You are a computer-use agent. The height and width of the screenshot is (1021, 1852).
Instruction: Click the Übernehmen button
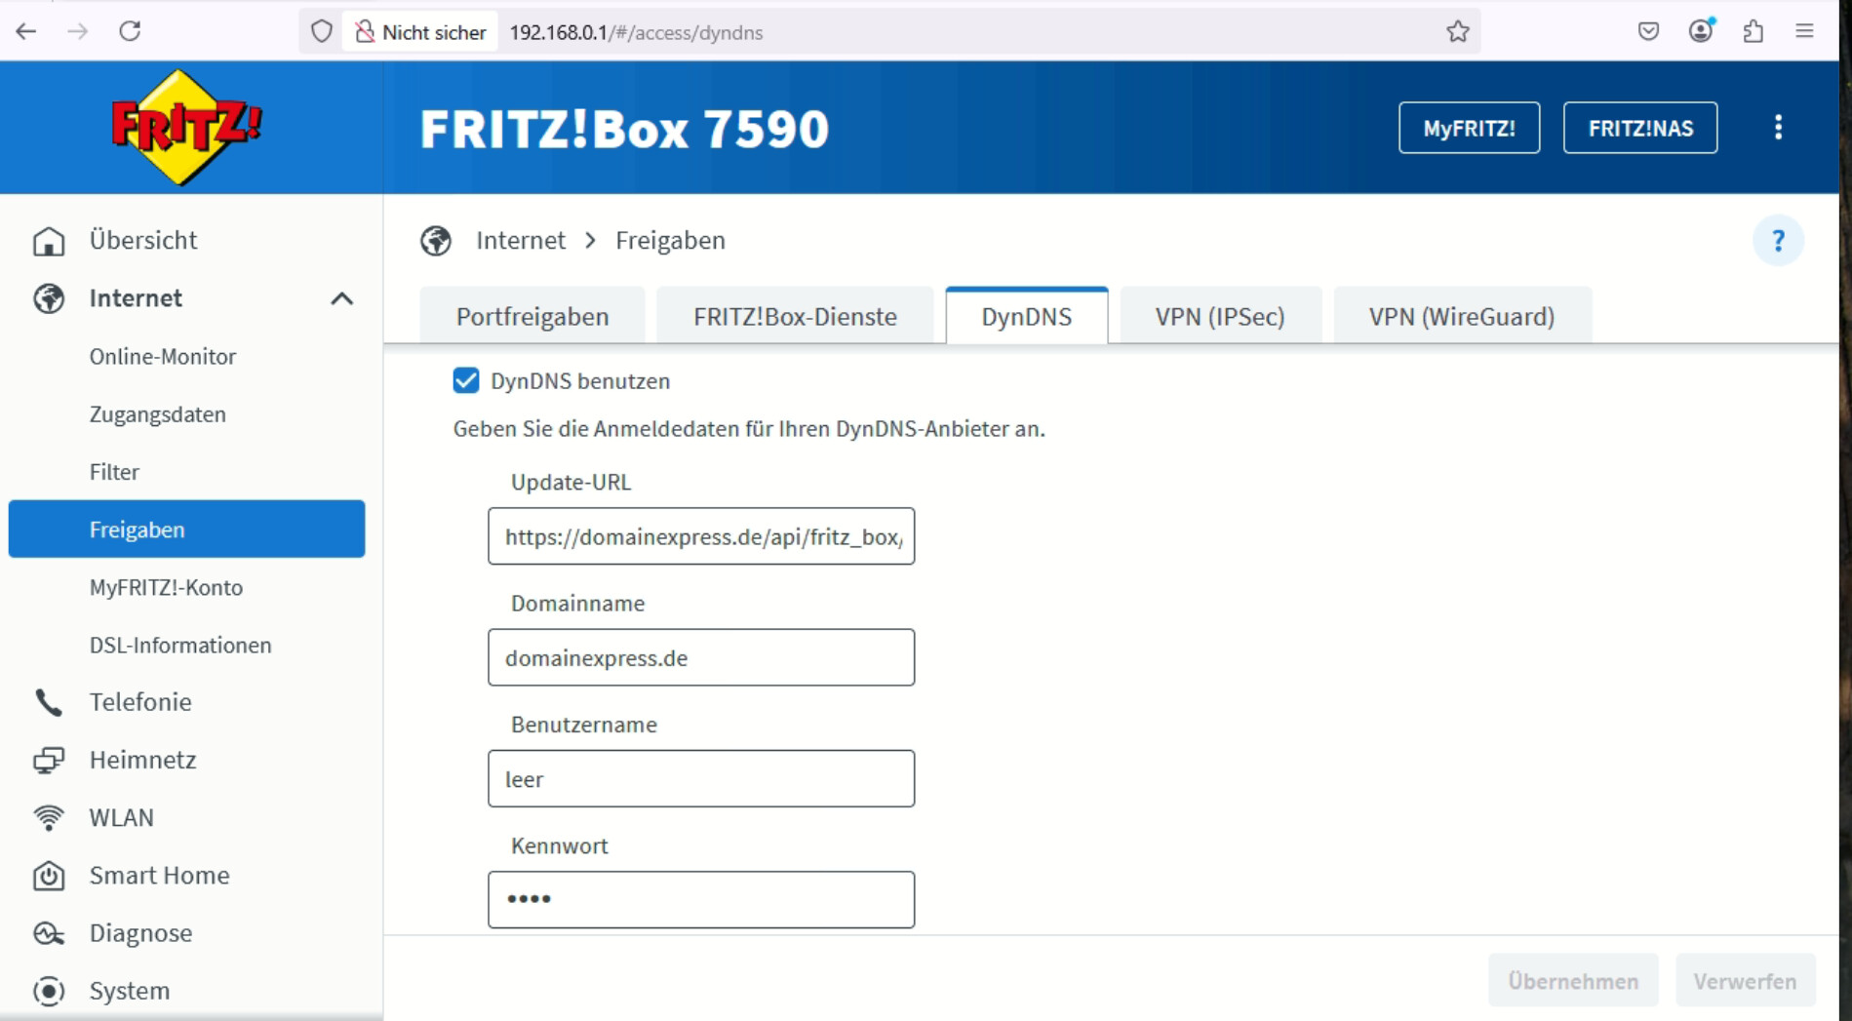pyautogui.click(x=1573, y=980)
